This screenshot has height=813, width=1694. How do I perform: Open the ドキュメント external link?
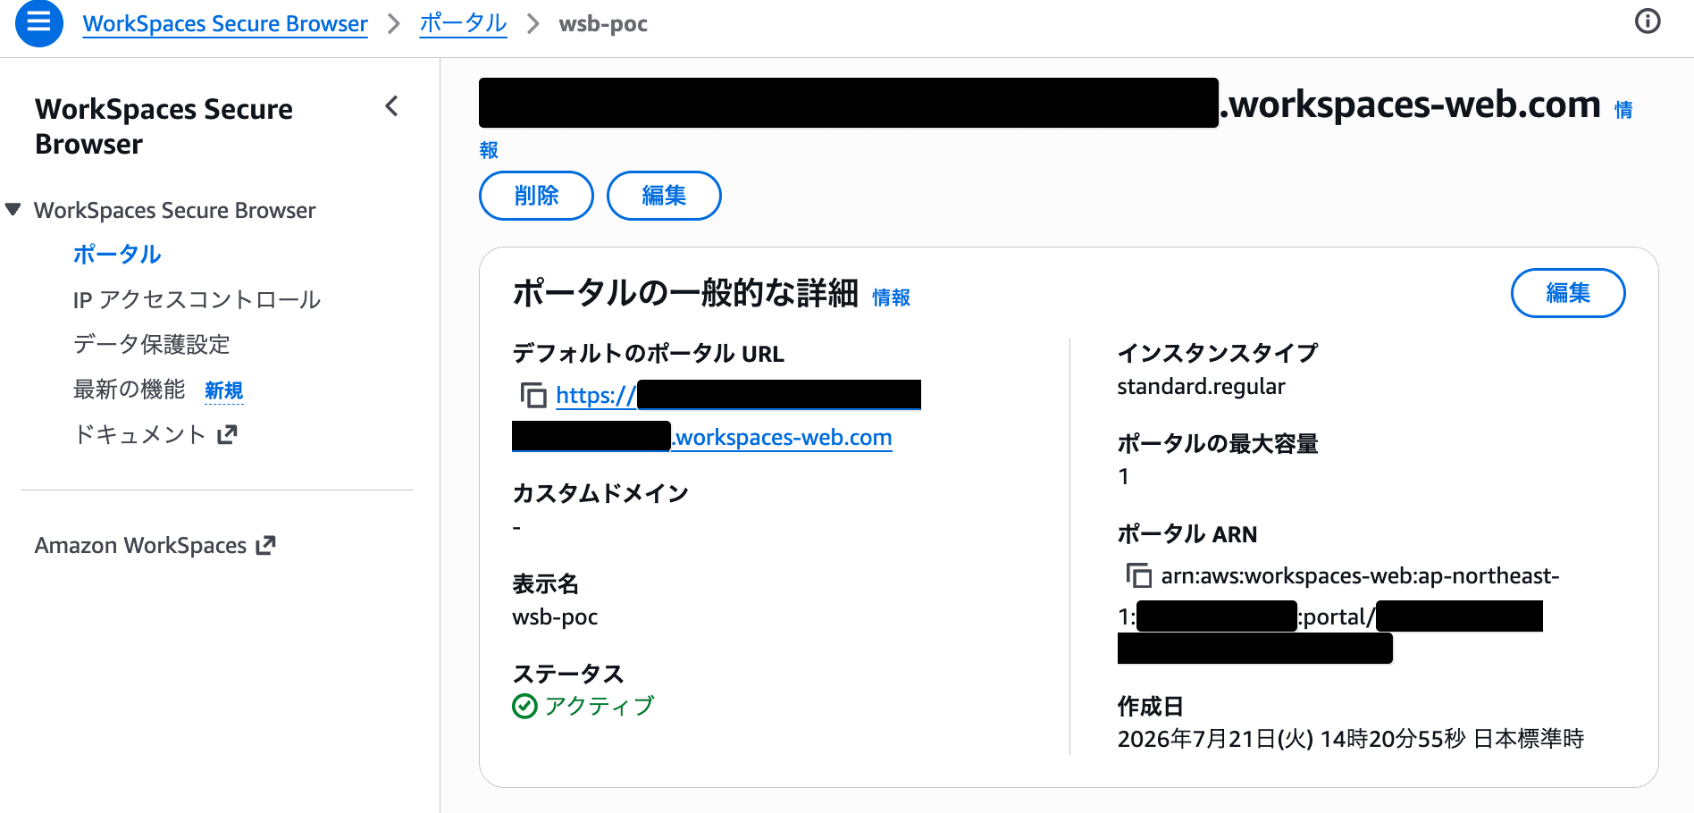click(x=155, y=434)
